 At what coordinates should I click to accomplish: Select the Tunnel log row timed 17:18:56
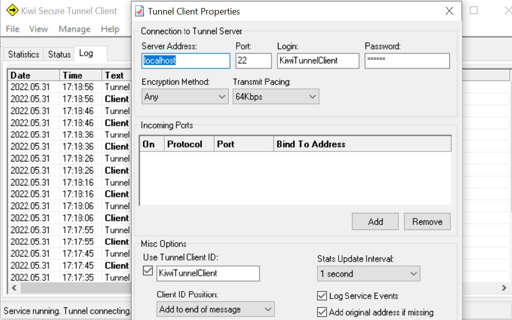tap(69, 87)
